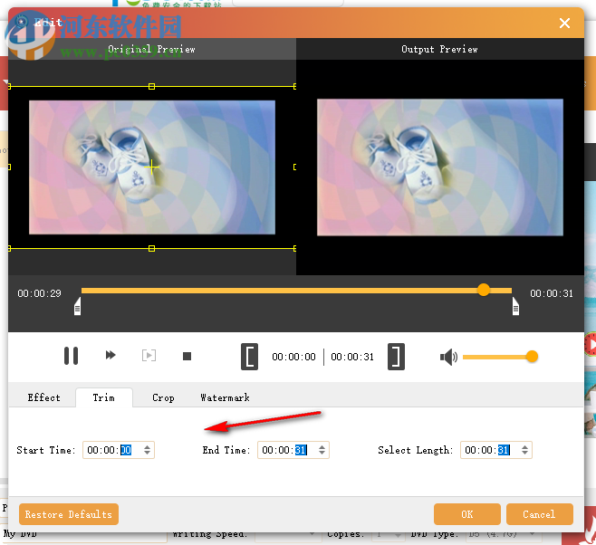Switch to the Effect tab
The image size is (596, 545).
coord(43,397)
